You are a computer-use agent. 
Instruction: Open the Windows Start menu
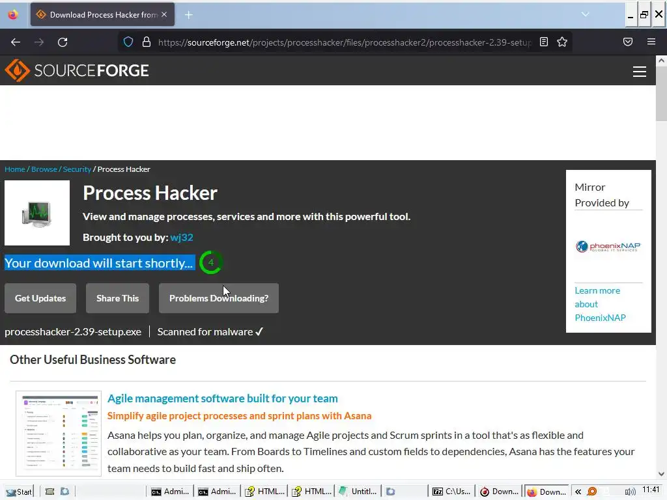pyautogui.click(x=18, y=492)
